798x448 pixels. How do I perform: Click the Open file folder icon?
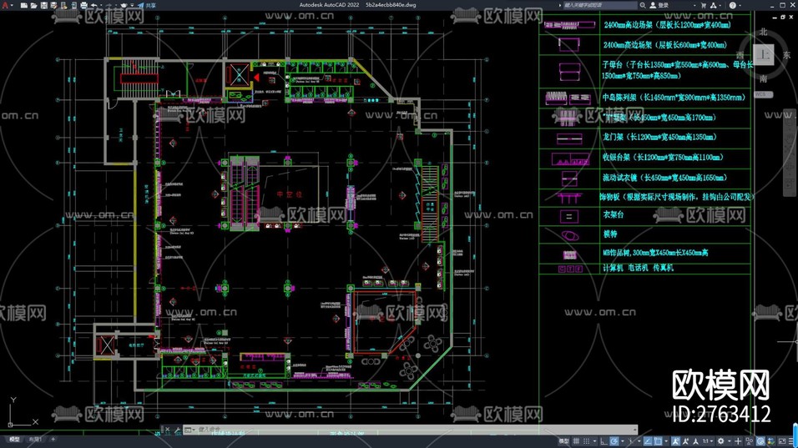(33, 5)
